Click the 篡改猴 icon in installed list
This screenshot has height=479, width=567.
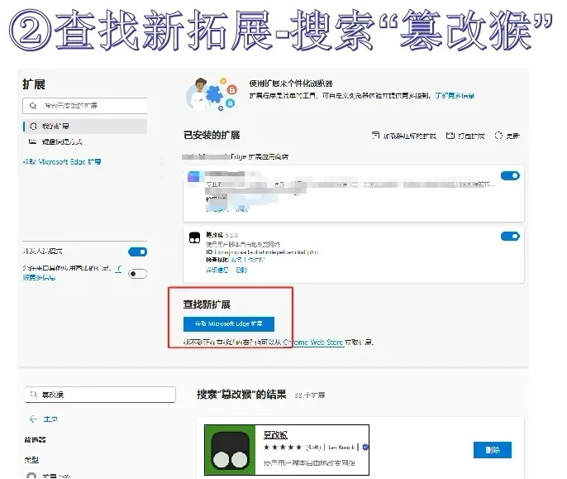194,237
